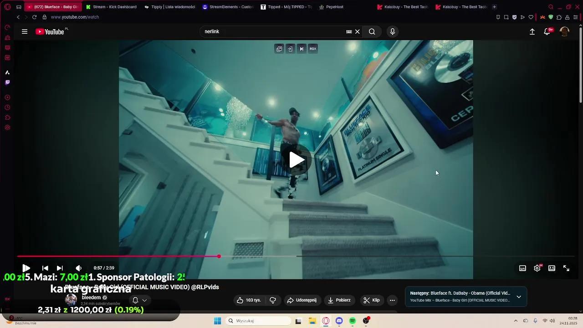The image size is (583, 328).
Task: Open the Windows Start menu
Action: click(217, 321)
